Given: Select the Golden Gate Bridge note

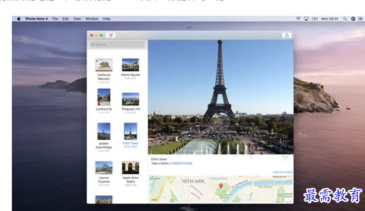Looking at the screenshot, I should point(104,137).
